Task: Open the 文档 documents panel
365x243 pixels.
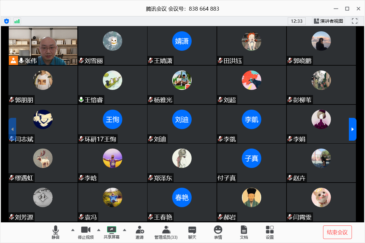Action: [x=244, y=232]
